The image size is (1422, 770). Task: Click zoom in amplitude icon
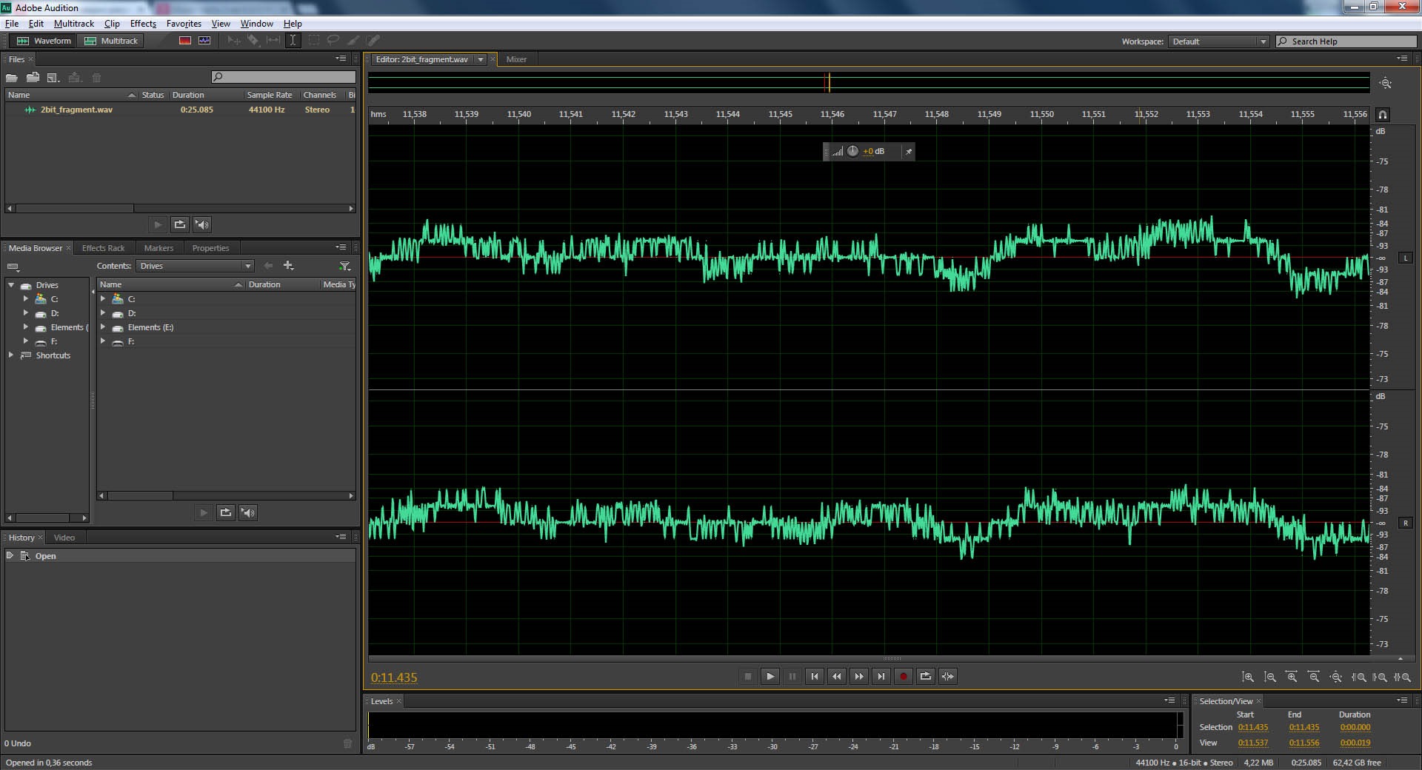pyautogui.click(x=1248, y=677)
